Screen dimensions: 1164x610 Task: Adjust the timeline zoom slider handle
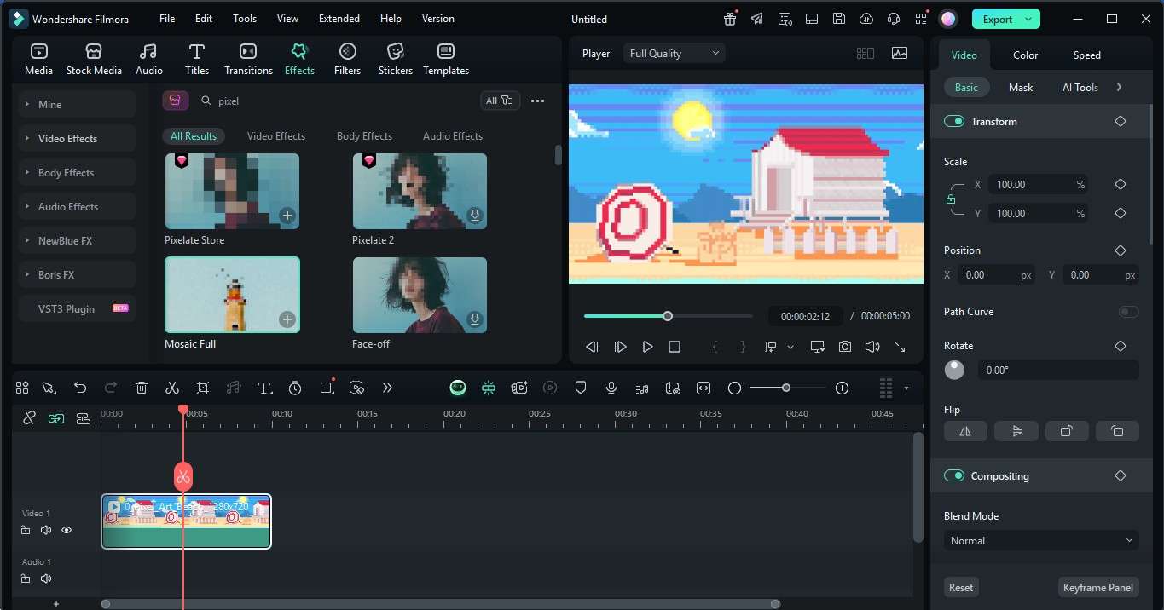click(786, 388)
